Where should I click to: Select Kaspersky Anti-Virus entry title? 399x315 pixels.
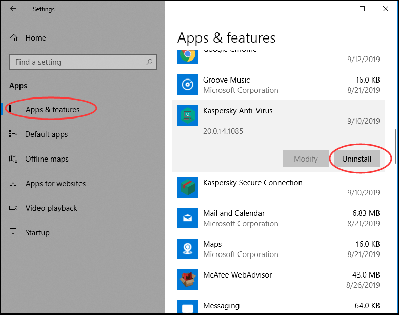pos(237,111)
